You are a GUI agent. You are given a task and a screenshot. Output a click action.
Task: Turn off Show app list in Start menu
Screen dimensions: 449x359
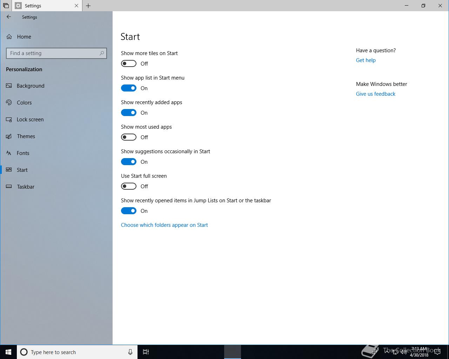129,88
